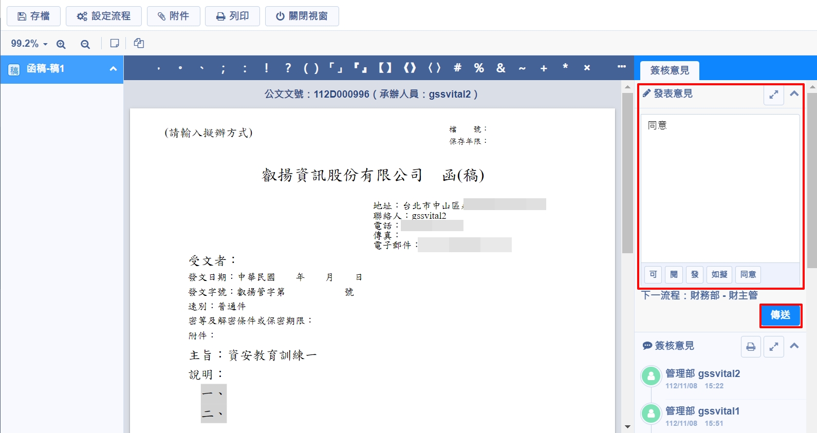Click the document vertical scrollbar thumb
817x433 pixels.
click(627, 170)
